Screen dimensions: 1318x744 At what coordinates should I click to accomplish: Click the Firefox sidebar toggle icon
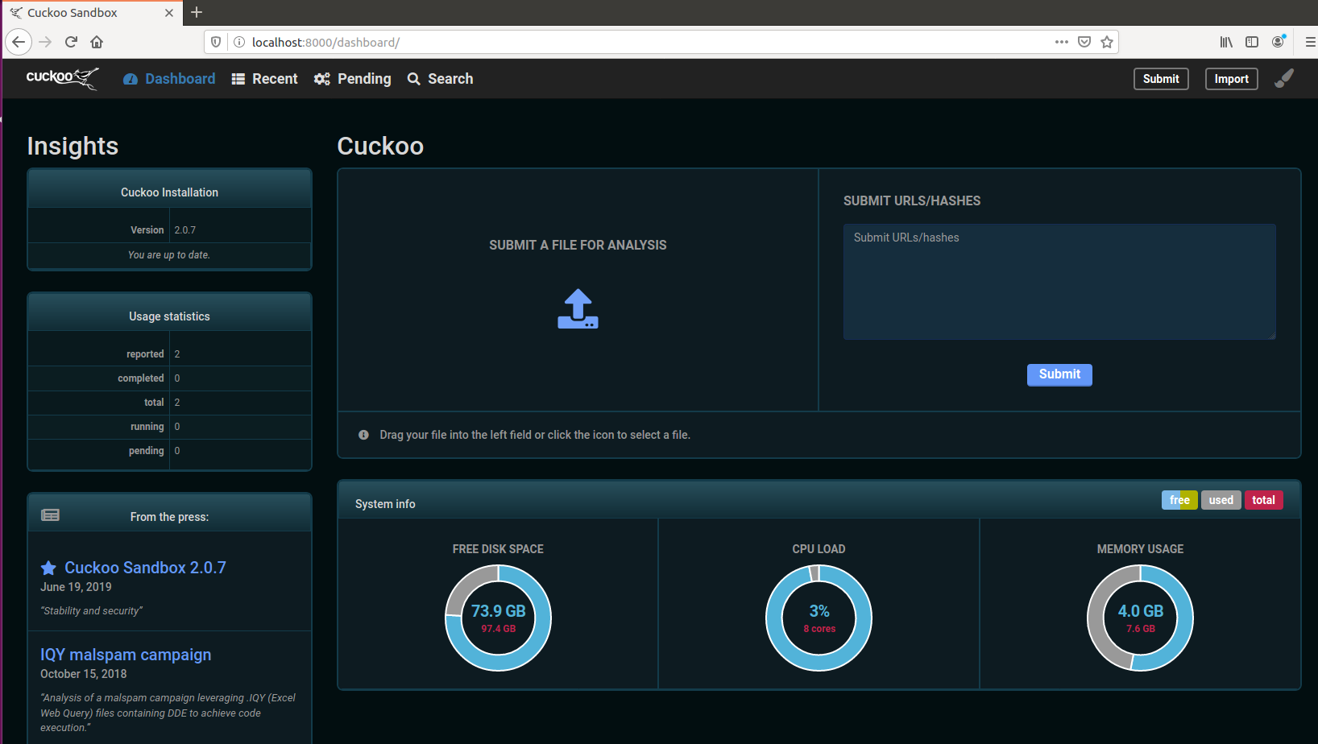click(x=1252, y=42)
